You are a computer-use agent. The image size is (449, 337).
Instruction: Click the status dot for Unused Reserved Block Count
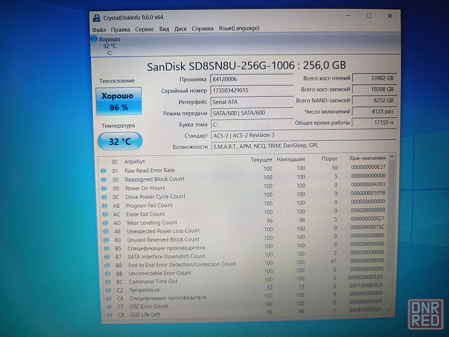(106, 240)
